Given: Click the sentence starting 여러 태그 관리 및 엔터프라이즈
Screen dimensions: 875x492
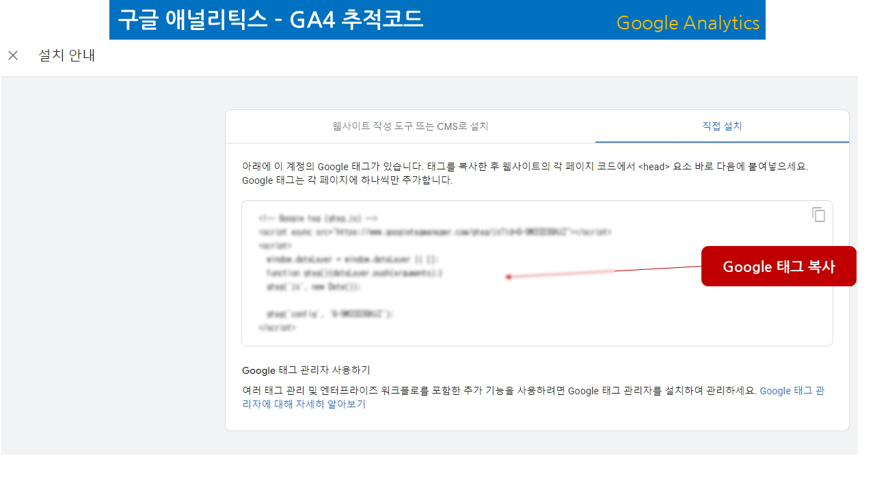Looking at the screenshot, I should [x=500, y=391].
